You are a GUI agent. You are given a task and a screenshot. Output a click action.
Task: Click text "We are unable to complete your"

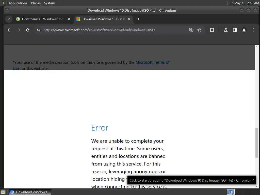(127, 141)
